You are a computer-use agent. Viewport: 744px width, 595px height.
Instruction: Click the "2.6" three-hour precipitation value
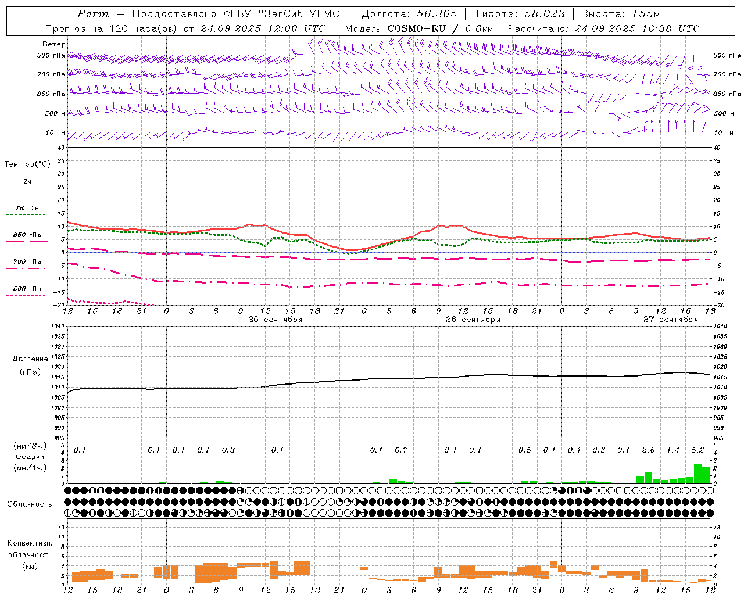(648, 450)
